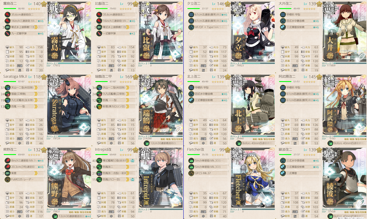
Task: Select 大井改二's 三式爆雷投射機 depth charge icon
Action: (x=283, y=27)
